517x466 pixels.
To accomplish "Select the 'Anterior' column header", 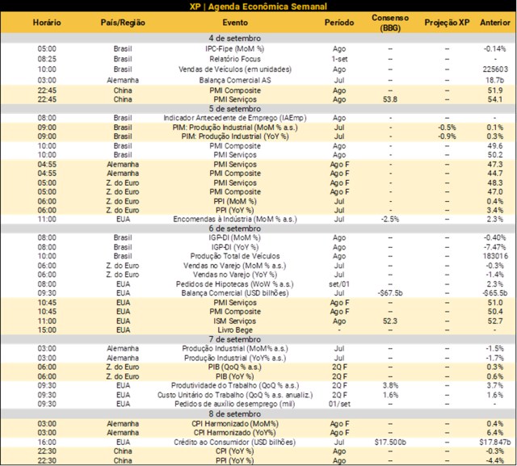I will (494, 22).
